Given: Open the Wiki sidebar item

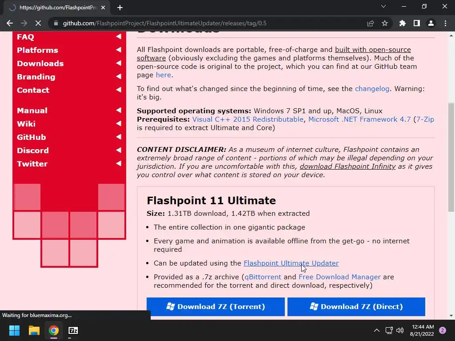Looking at the screenshot, I should [x=26, y=124].
